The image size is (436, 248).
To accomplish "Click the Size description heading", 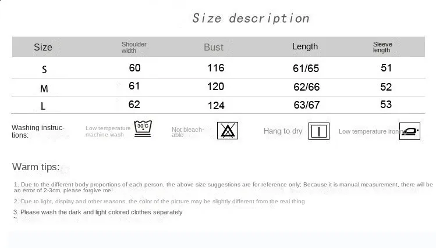I will point(251,18).
